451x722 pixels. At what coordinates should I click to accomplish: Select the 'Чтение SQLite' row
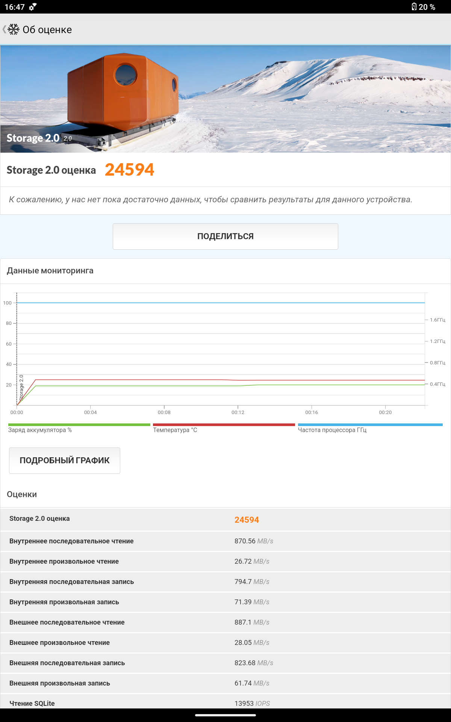(225, 702)
